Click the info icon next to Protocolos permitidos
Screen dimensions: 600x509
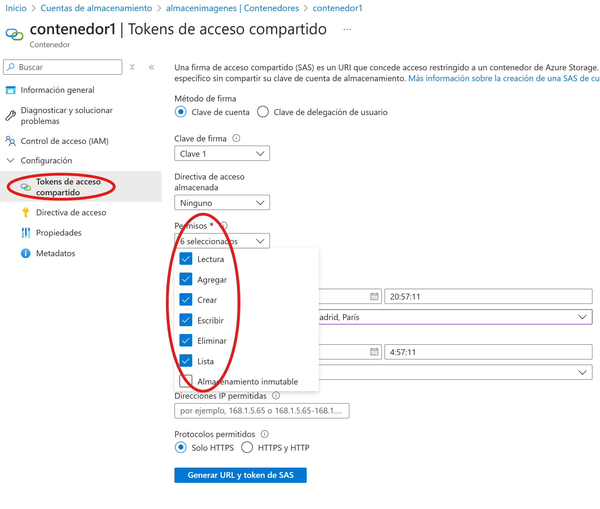[264, 434]
